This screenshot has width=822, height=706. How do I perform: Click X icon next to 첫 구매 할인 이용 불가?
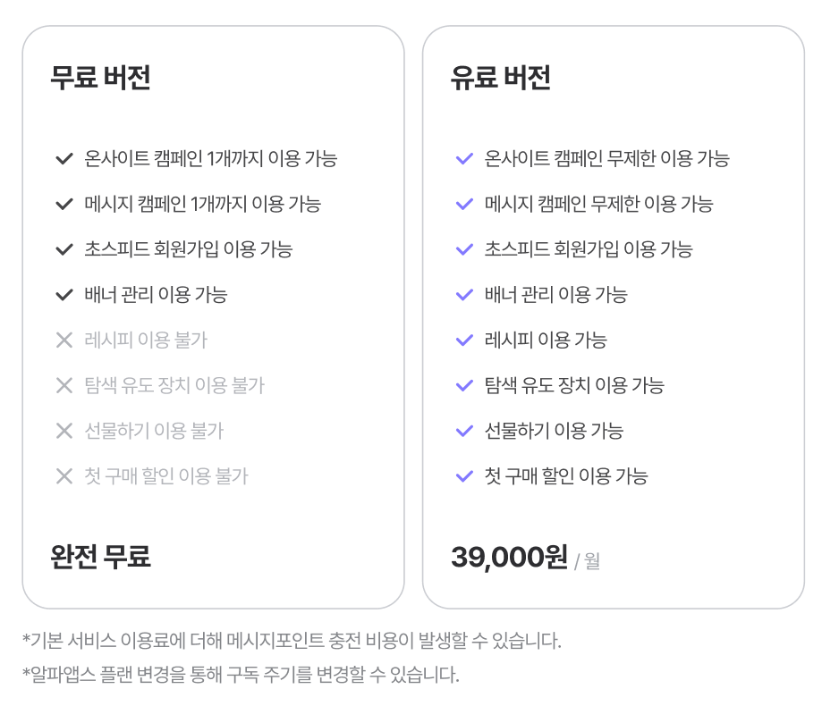(64, 476)
